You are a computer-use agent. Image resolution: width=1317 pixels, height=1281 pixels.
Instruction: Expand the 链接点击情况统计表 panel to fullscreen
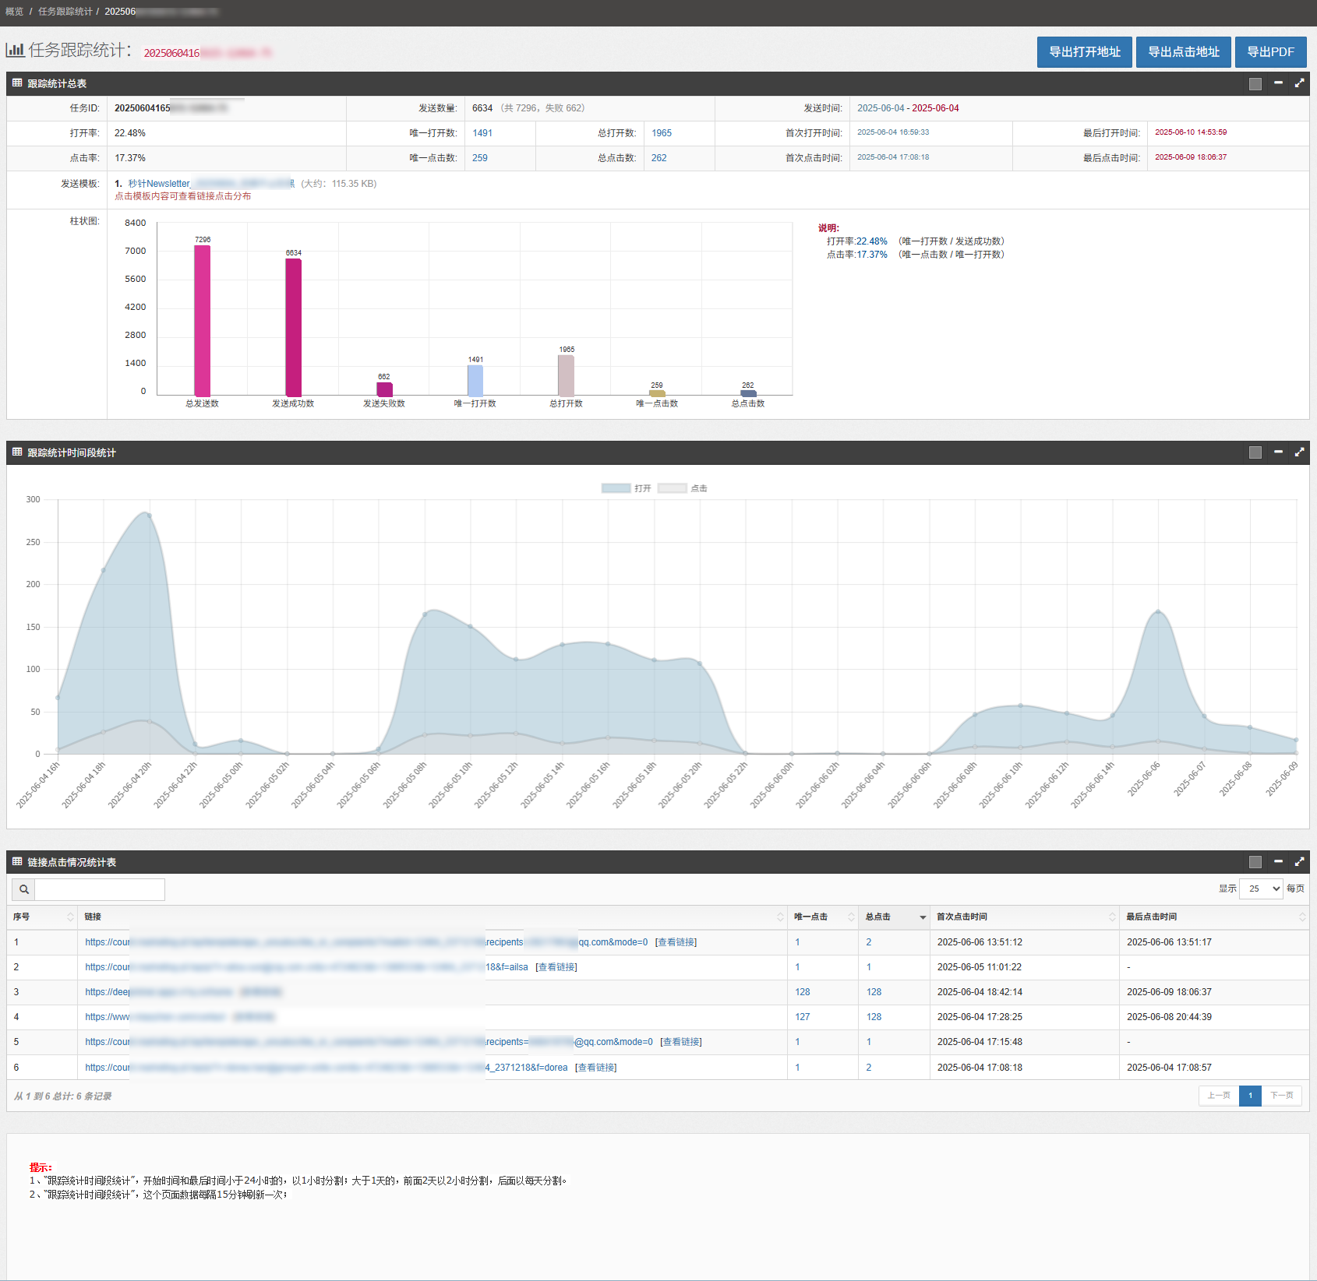coord(1299,862)
